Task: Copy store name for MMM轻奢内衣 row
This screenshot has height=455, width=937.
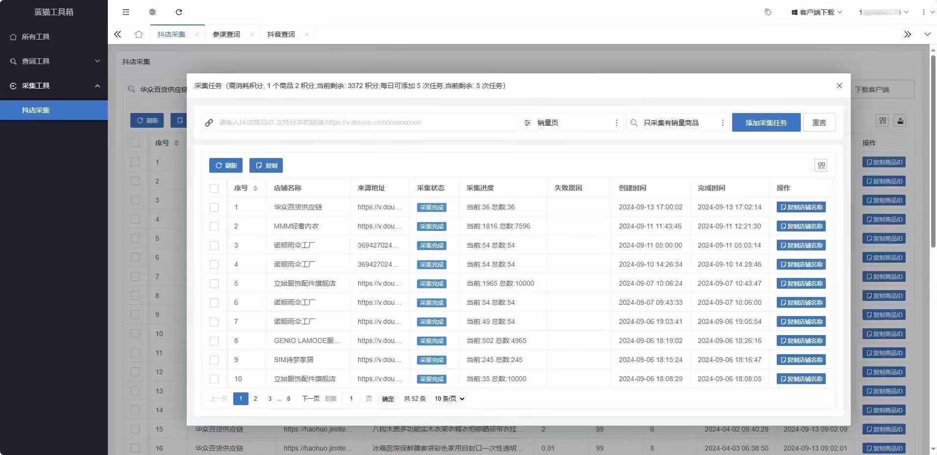Action: [801, 227]
